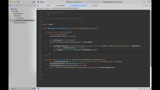
Task: Click 'view.backgroundColor' code text
Action: coord(58,36)
